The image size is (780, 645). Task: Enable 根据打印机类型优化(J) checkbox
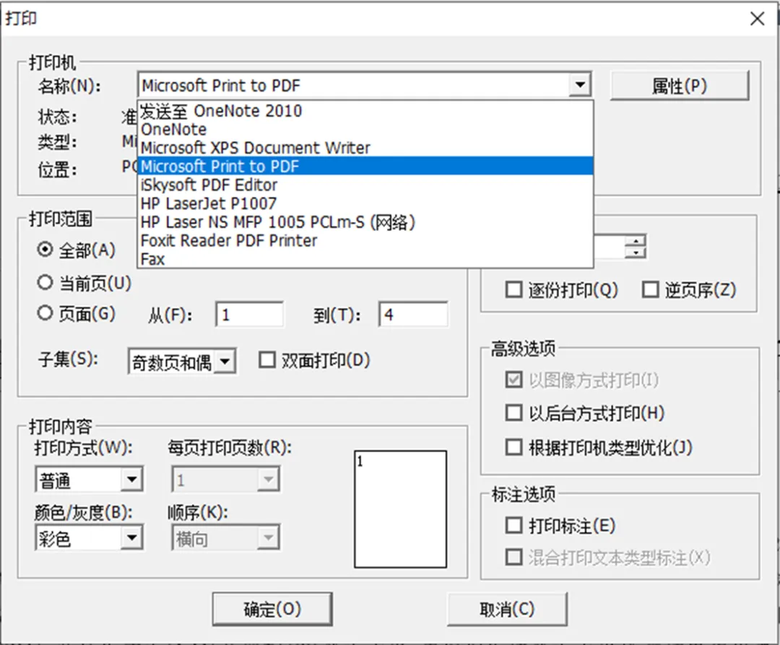[x=599, y=447]
